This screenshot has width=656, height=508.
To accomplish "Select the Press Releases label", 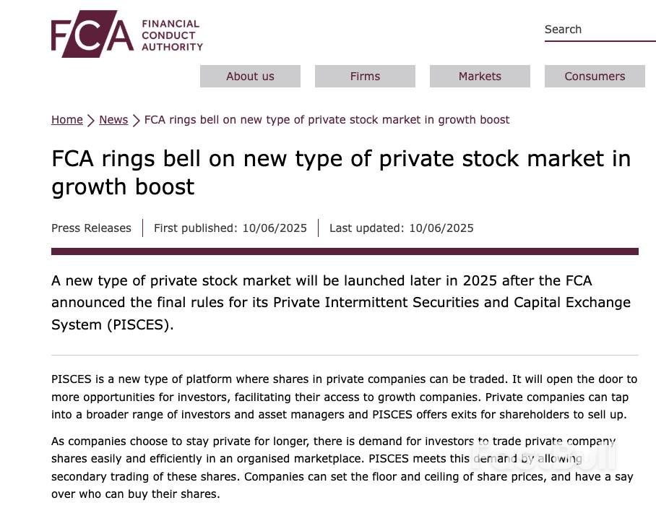I will tap(91, 228).
